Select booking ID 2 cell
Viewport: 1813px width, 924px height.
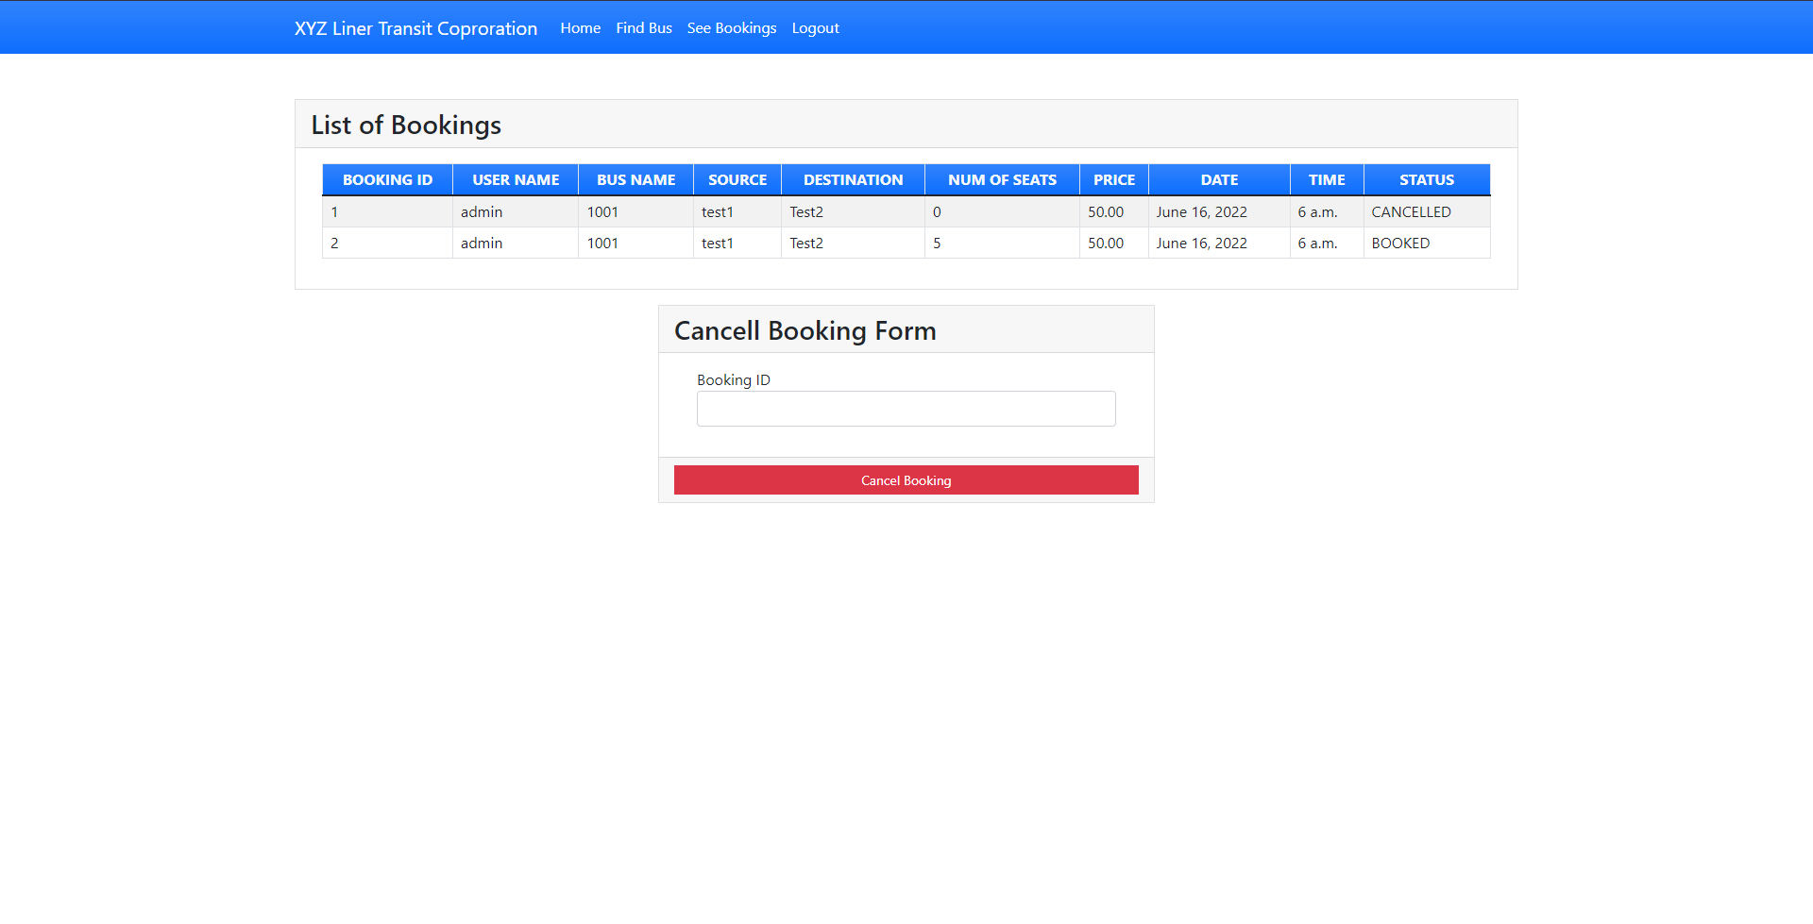pos(387,244)
